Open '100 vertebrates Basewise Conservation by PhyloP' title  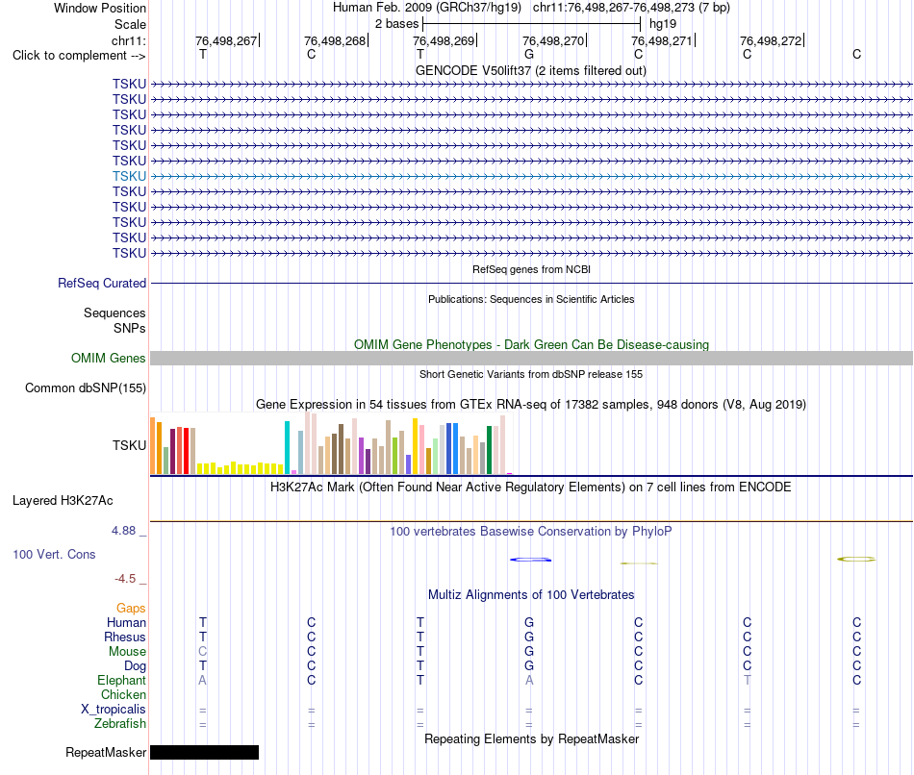(x=530, y=532)
